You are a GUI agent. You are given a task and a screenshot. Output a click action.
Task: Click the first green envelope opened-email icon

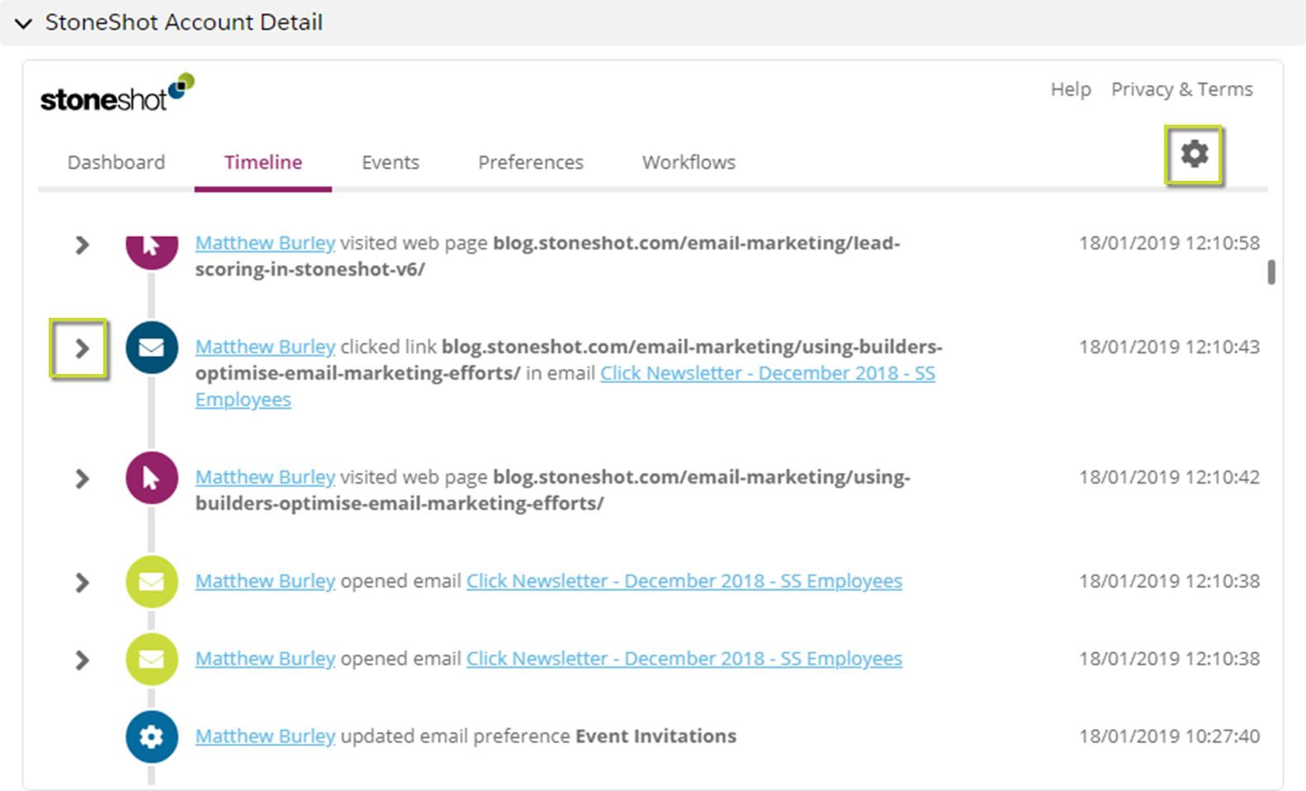coord(152,582)
